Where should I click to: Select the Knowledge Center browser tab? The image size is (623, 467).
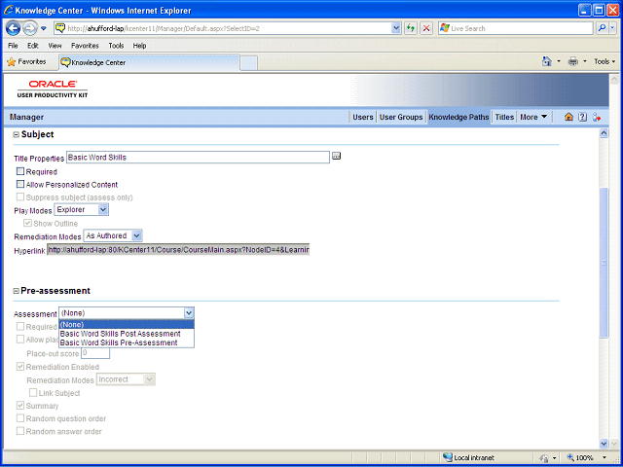[x=149, y=62]
